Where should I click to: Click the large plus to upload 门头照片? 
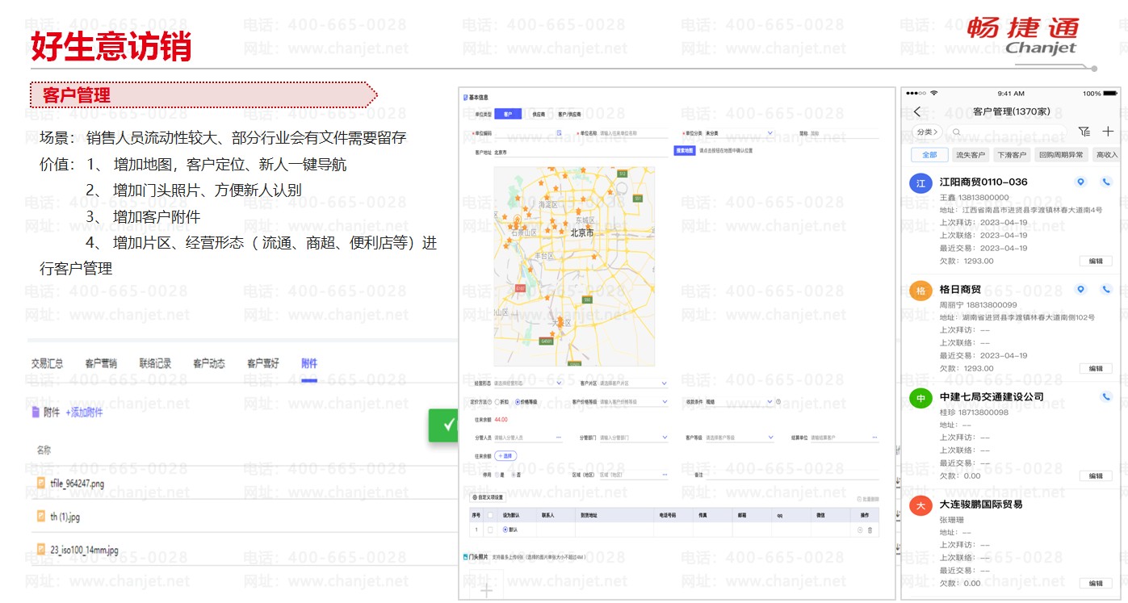[x=487, y=590]
